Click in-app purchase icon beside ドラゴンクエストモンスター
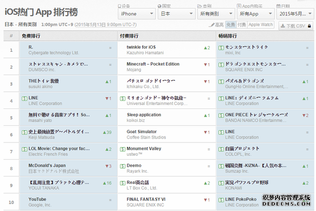Image resolution: width=316 pixels, height=211 pixels. point(221,65)
